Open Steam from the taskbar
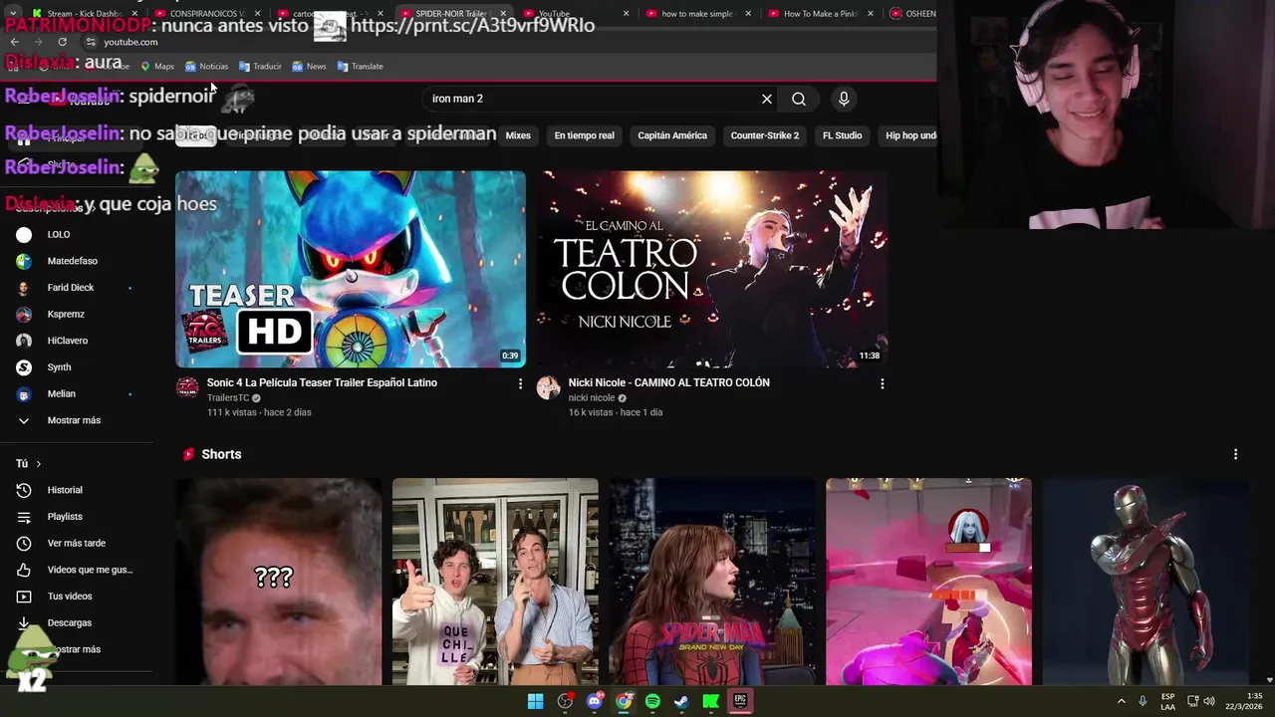Screen dimensions: 1275x717 point(681,701)
